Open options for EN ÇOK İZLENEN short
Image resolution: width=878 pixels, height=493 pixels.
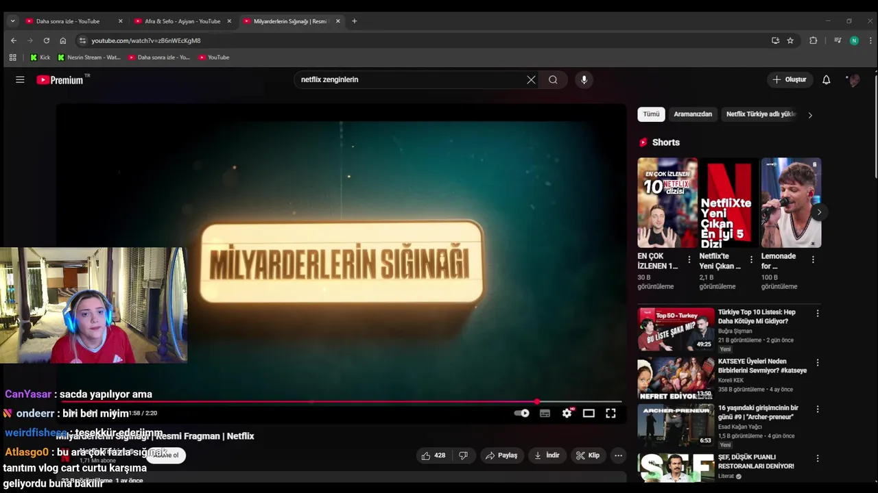coord(689,260)
